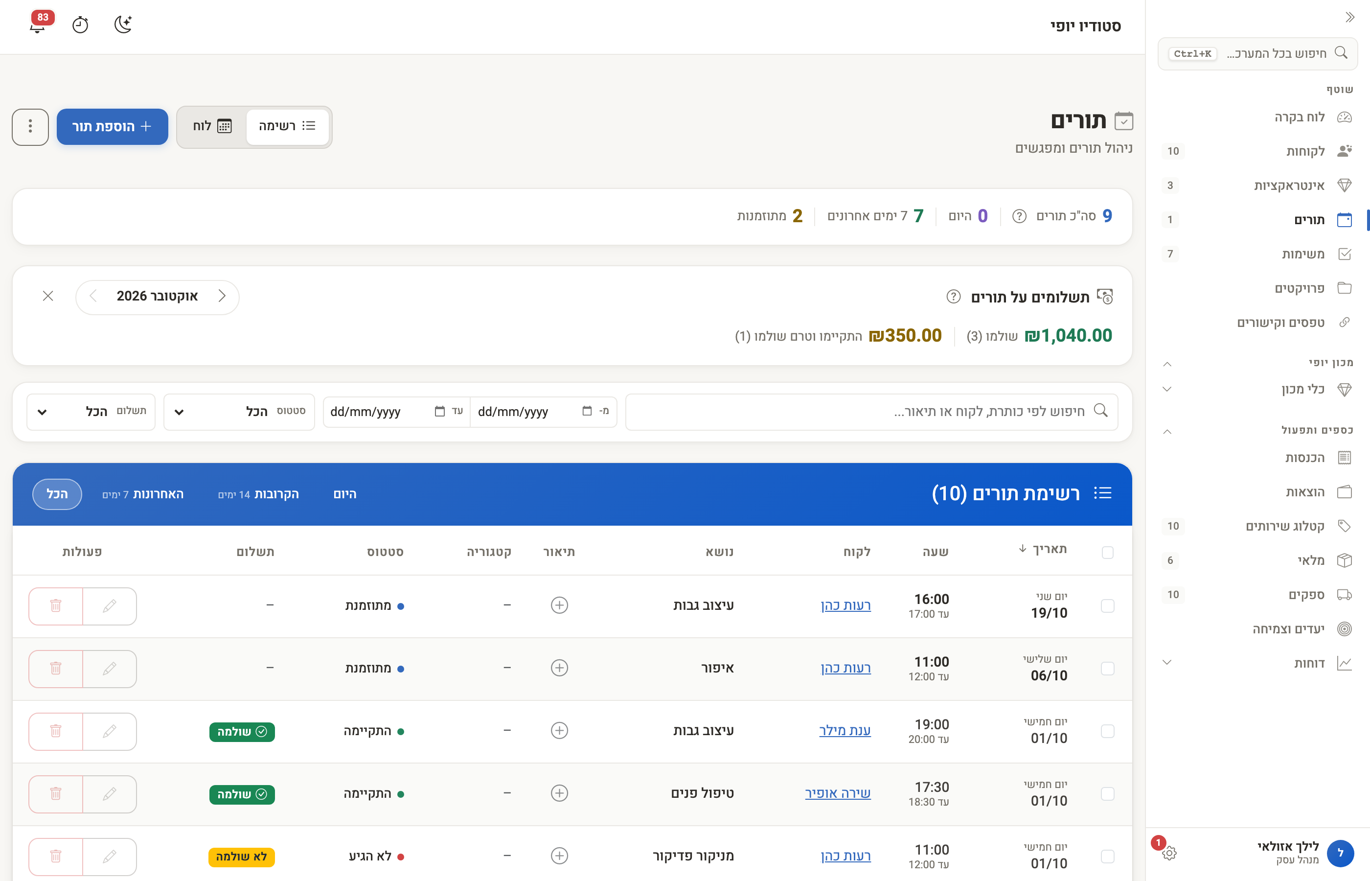Open the three-dots more options menu
The width and height of the screenshot is (1370, 881).
[30, 126]
